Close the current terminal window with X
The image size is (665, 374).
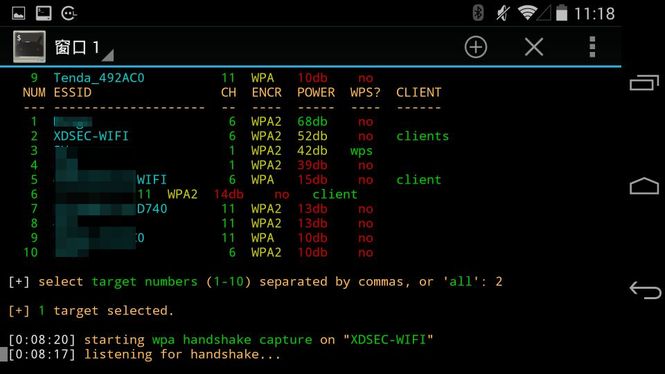pyautogui.click(x=534, y=46)
